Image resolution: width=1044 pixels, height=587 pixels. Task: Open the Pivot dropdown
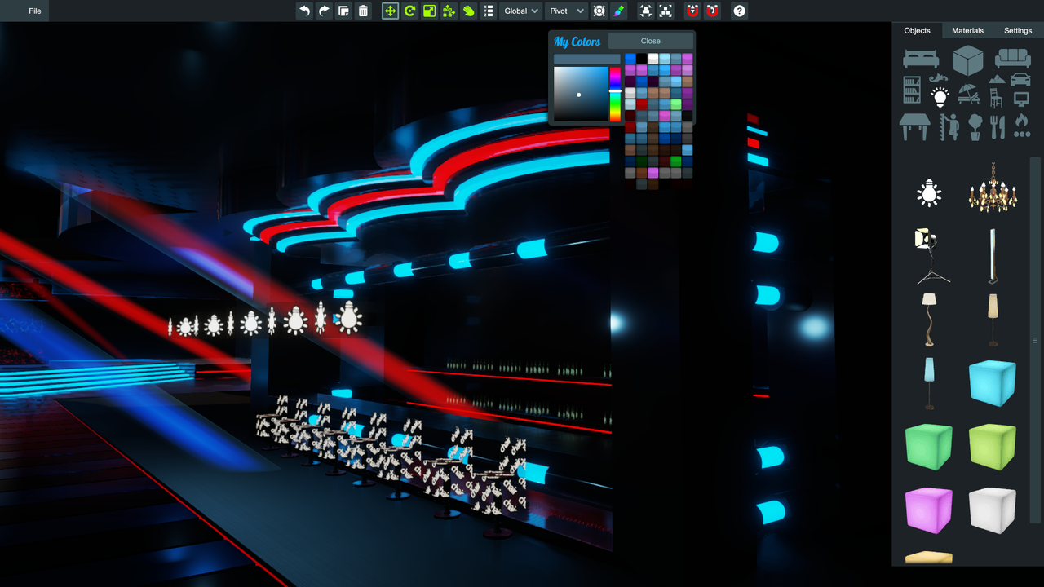tap(567, 11)
